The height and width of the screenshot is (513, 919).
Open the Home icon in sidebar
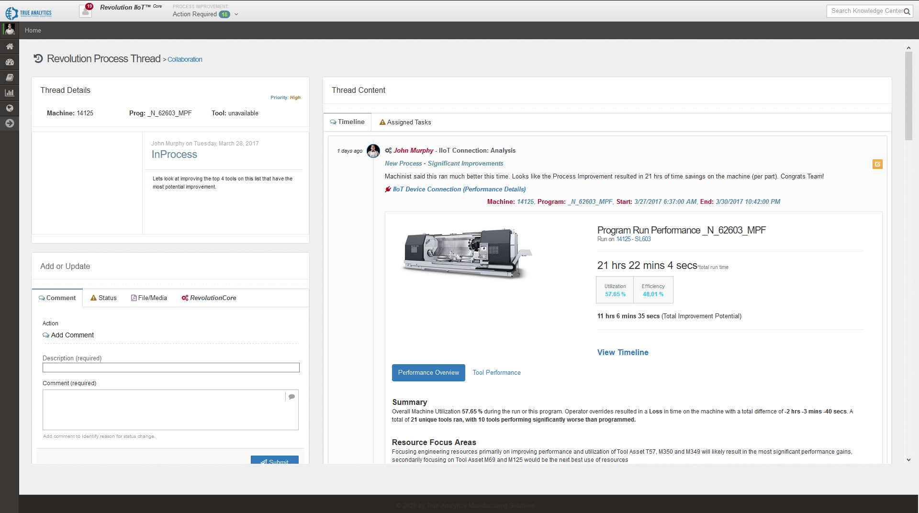click(x=10, y=46)
